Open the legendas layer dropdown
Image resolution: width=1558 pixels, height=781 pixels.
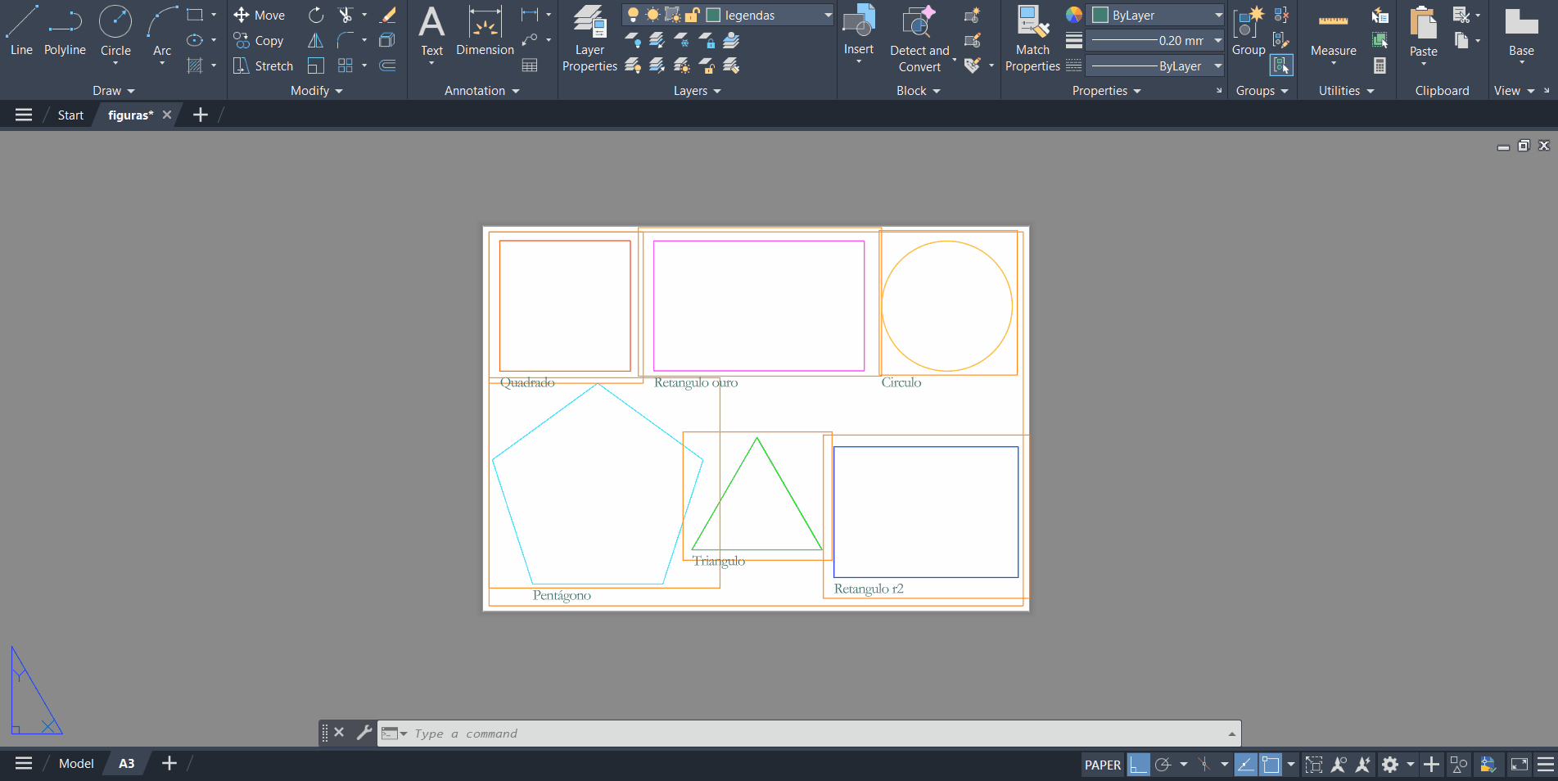tap(828, 15)
